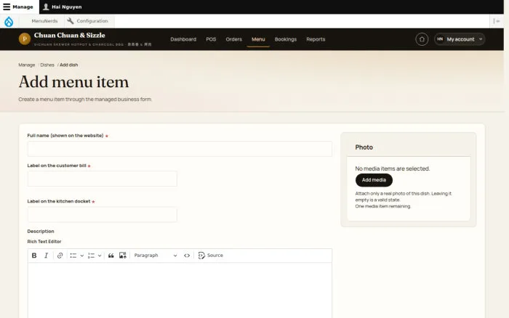
Task: Click the Chuan Chuan & Sizzle title
Action: tap(70, 35)
